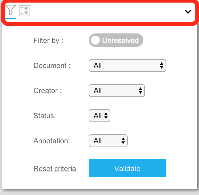Image resolution: width=199 pixels, height=195 pixels.
Task: Open the Document dropdown
Action: (127, 65)
